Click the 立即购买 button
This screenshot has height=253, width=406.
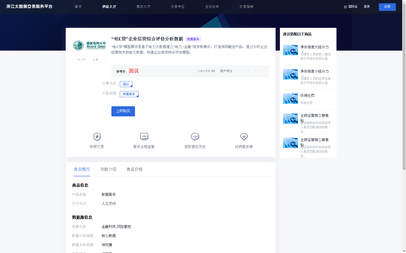pyautogui.click(x=123, y=111)
